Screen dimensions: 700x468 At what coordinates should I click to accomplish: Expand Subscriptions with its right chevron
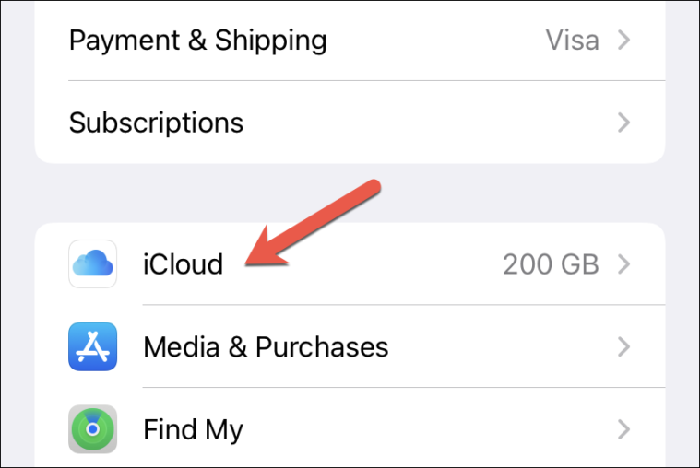[x=624, y=123]
